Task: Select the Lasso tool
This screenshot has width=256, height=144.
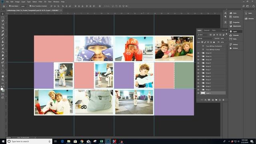Action: click(x=3, y=21)
